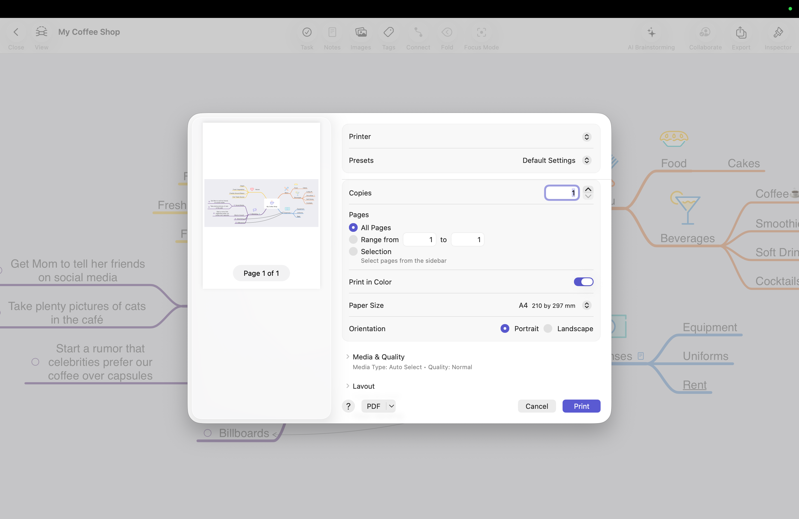Screen dimensions: 799x519
Task: Expand the Layout section
Action: 348,386
